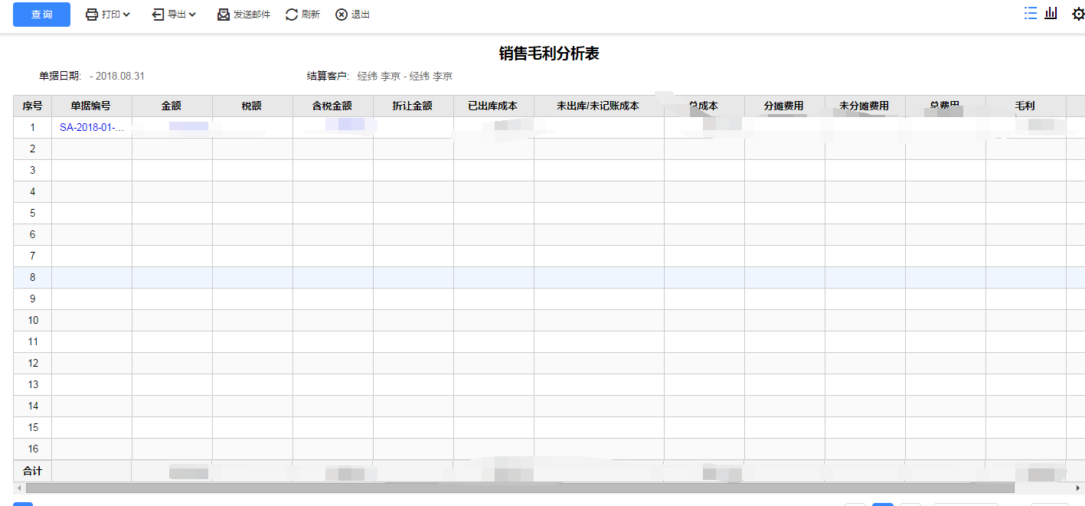Screen dimensions: 1085x506
Task: Click the 刷新 refresh icon
Action: [292, 15]
